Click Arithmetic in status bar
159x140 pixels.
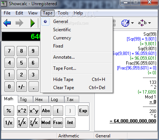pos(69,136)
